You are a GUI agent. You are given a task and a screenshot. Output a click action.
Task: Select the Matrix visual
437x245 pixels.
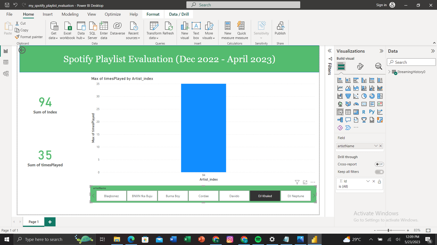(x=356, y=112)
